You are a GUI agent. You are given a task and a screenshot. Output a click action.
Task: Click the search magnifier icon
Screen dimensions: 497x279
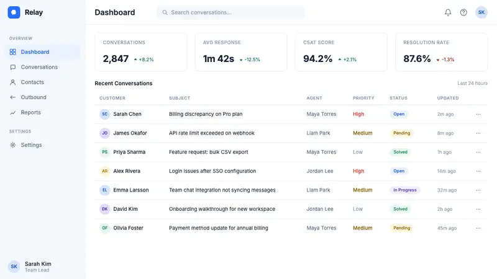pos(165,12)
